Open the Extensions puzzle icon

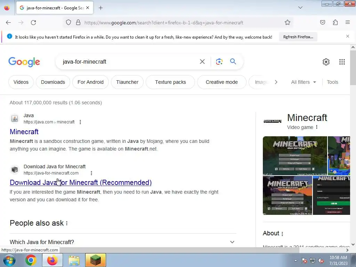coord(335,22)
